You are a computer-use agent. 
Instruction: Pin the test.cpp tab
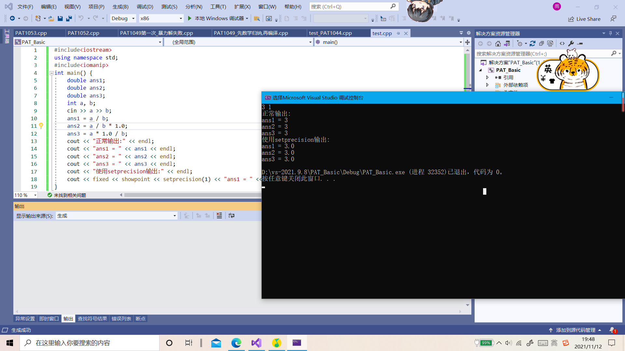point(398,33)
